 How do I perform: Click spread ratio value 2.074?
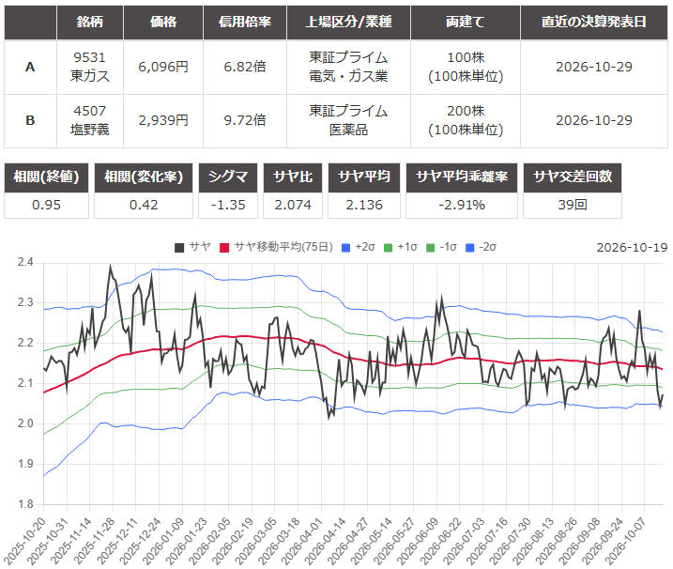pyautogui.click(x=293, y=206)
